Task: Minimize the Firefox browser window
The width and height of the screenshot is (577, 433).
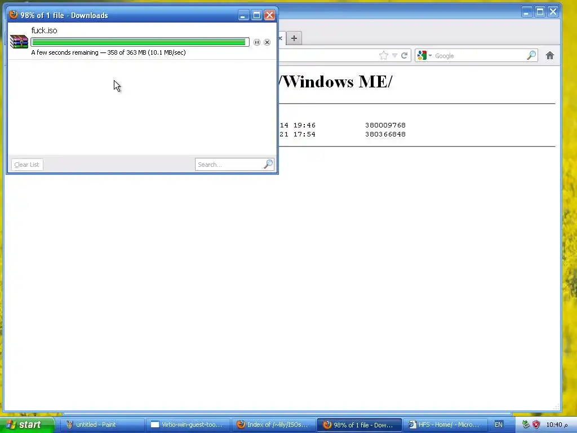Action: click(x=527, y=12)
